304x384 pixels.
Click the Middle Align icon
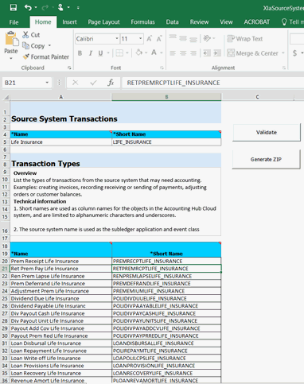pos(183,39)
